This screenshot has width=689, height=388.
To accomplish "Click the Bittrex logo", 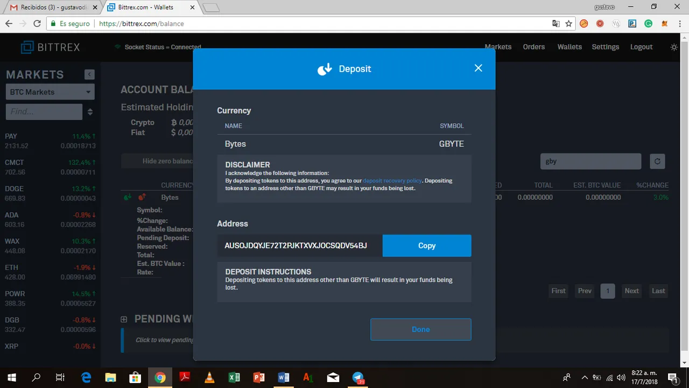I will (x=50, y=47).
